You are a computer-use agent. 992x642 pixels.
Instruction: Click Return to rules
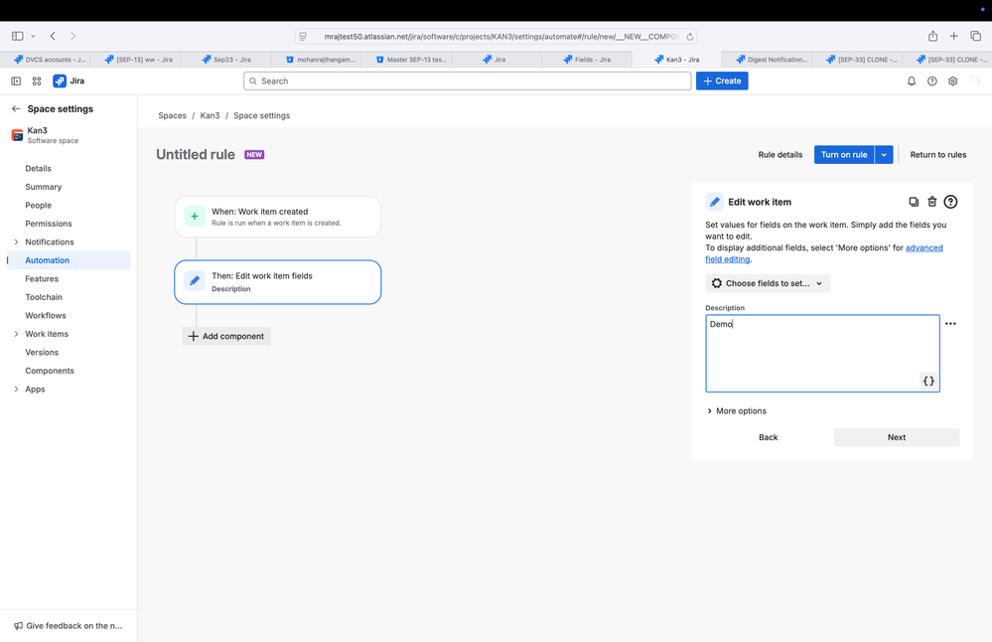[x=937, y=154]
